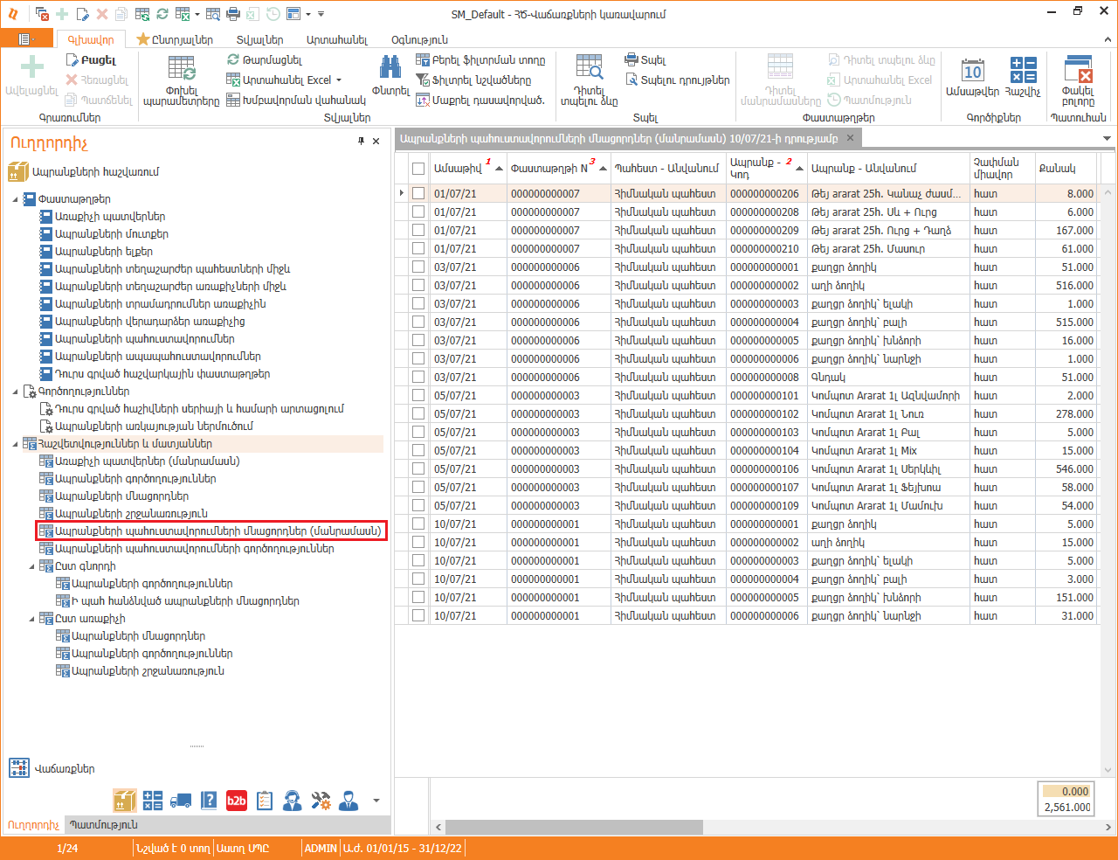1118x860 pixels.
Task: Pin the Ուղղորդիչ navigator panel
Action: (361, 142)
